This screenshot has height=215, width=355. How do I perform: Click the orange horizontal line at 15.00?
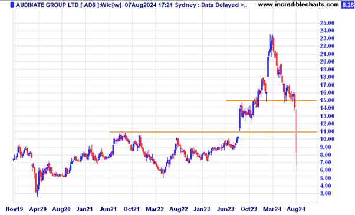pyautogui.click(x=271, y=100)
